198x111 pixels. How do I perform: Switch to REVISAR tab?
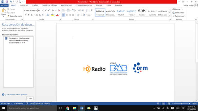pyautogui.click(x=99, y=6)
